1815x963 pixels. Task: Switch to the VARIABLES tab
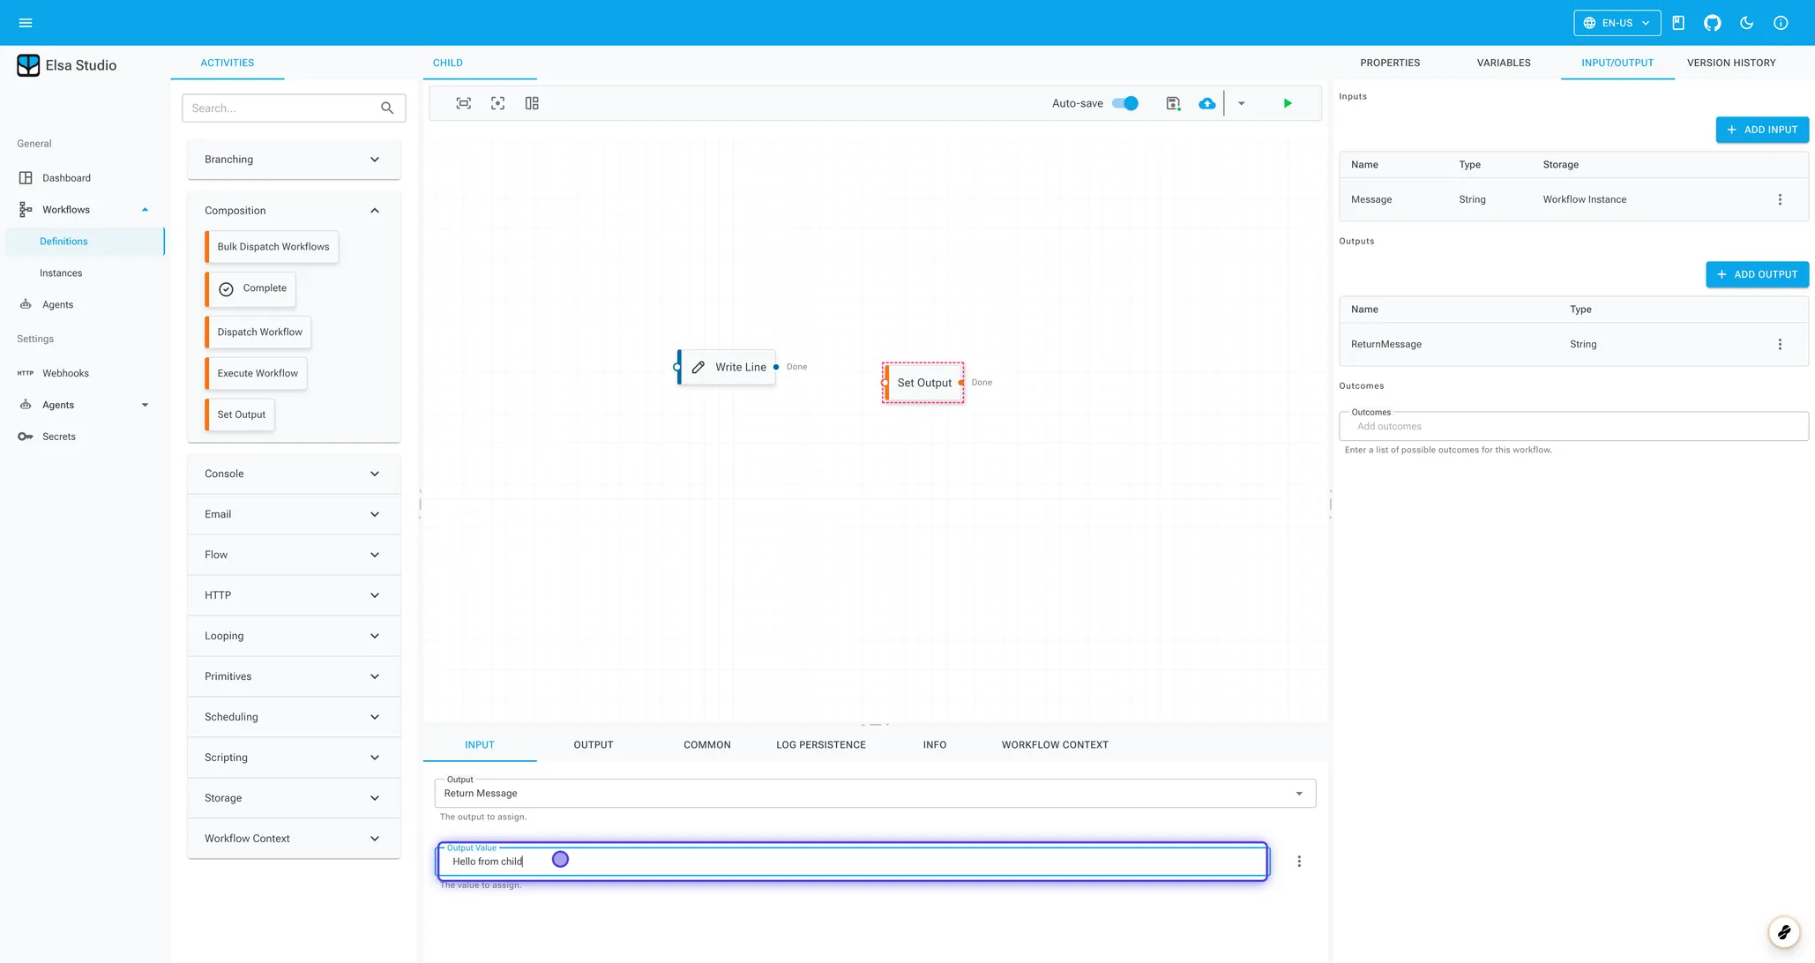[1503, 63]
